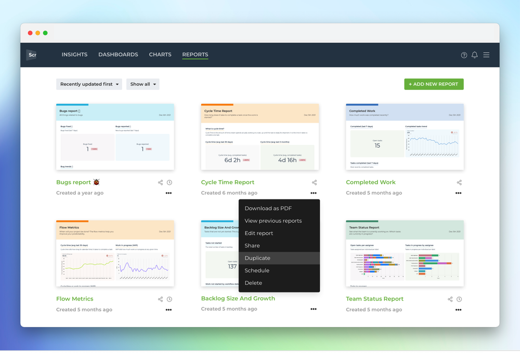The height and width of the screenshot is (355, 520).
Task: Click share icon for Flow Metrics
Action: 160,299
